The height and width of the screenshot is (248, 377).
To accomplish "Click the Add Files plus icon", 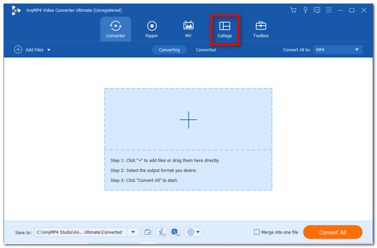I will [x=18, y=50].
